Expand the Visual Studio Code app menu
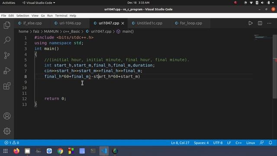The width and height of the screenshot is (277, 156). (39, 3)
